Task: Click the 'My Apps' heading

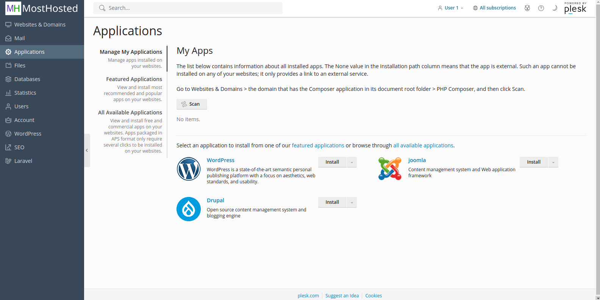Action: point(195,51)
